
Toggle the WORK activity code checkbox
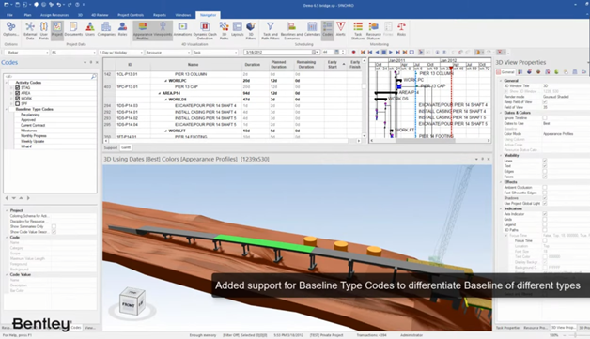point(17,99)
